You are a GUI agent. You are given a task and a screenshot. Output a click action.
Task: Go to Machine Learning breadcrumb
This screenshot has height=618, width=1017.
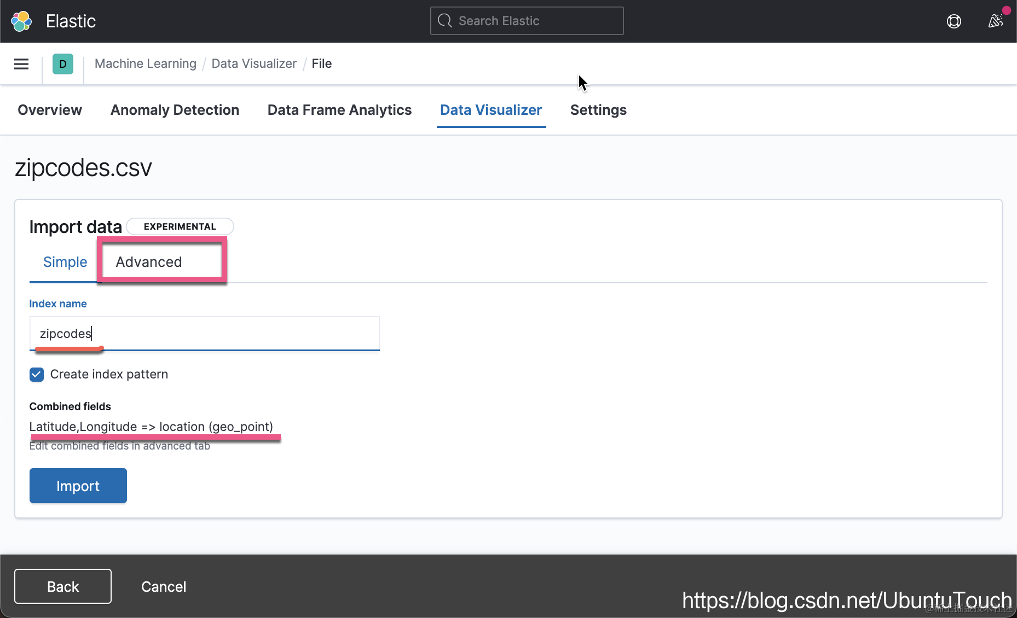[146, 63]
